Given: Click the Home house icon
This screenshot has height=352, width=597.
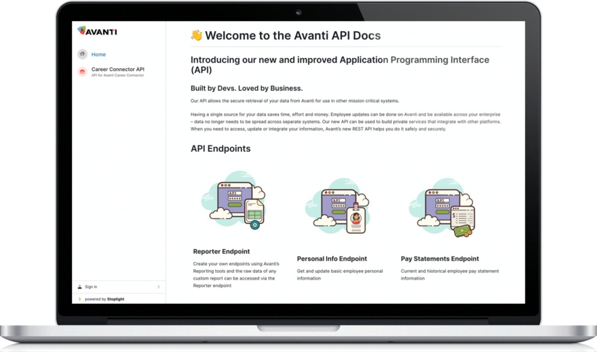Looking at the screenshot, I should point(82,54).
